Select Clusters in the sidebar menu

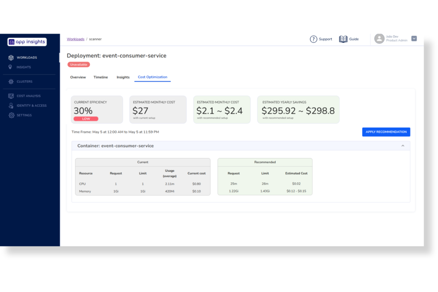(x=24, y=82)
